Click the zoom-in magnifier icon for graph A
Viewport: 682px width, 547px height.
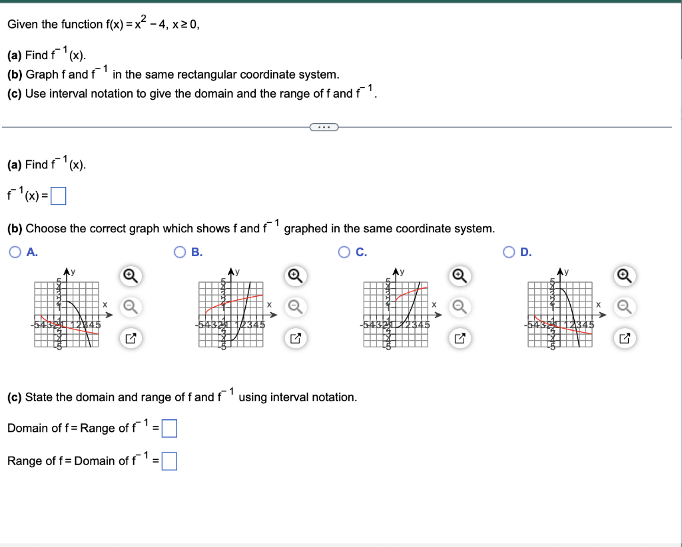(131, 276)
